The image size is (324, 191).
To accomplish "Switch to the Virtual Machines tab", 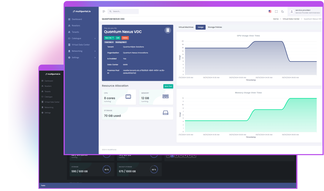I will coord(186,27).
